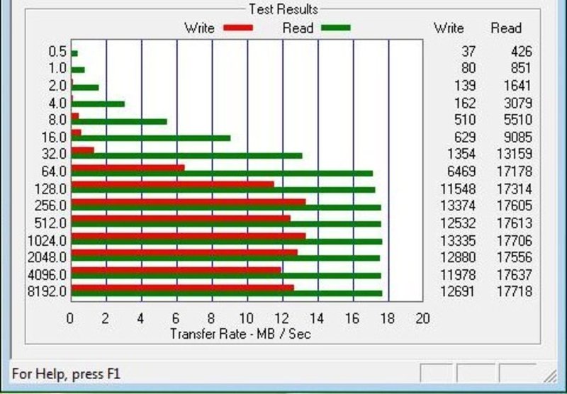567x394 pixels.
Task: Click the red Write legend swatch
Action: coord(238,28)
